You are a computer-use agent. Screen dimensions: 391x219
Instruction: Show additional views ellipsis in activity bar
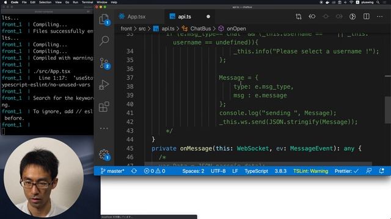(104, 128)
